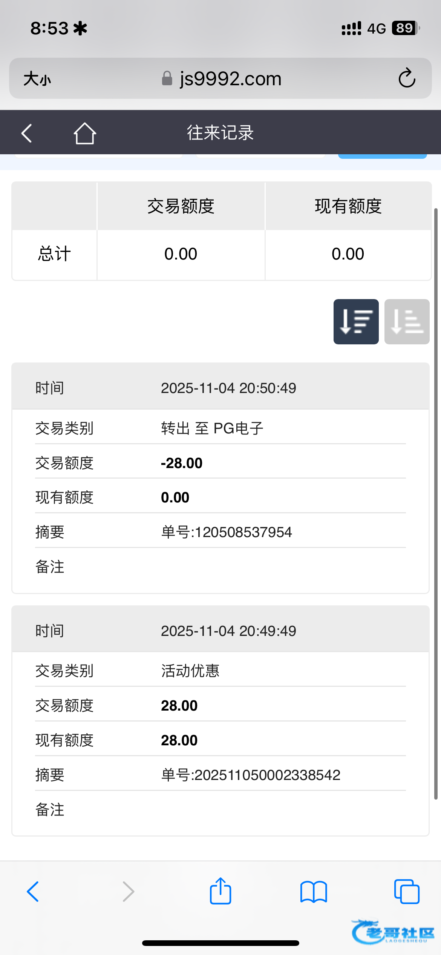Open Safari bookmarks
441x955 pixels.
pyautogui.click(x=314, y=892)
